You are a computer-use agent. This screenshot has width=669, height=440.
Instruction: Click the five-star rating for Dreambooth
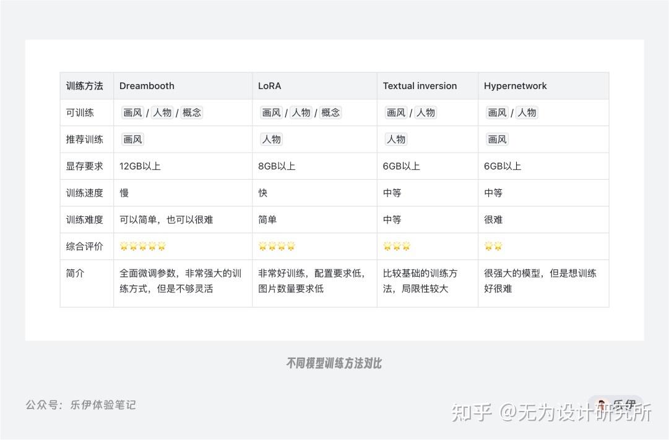coord(142,246)
